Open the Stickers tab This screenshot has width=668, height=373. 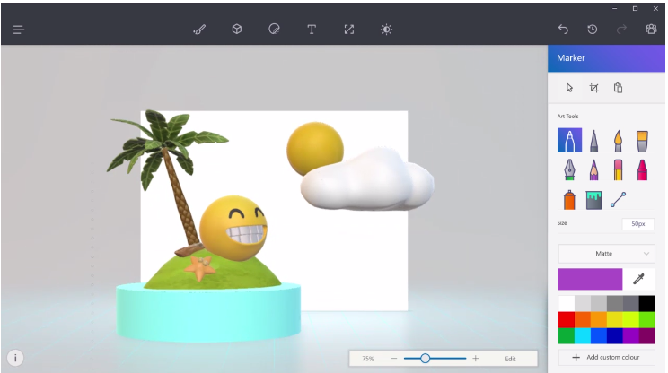tap(274, 30)
